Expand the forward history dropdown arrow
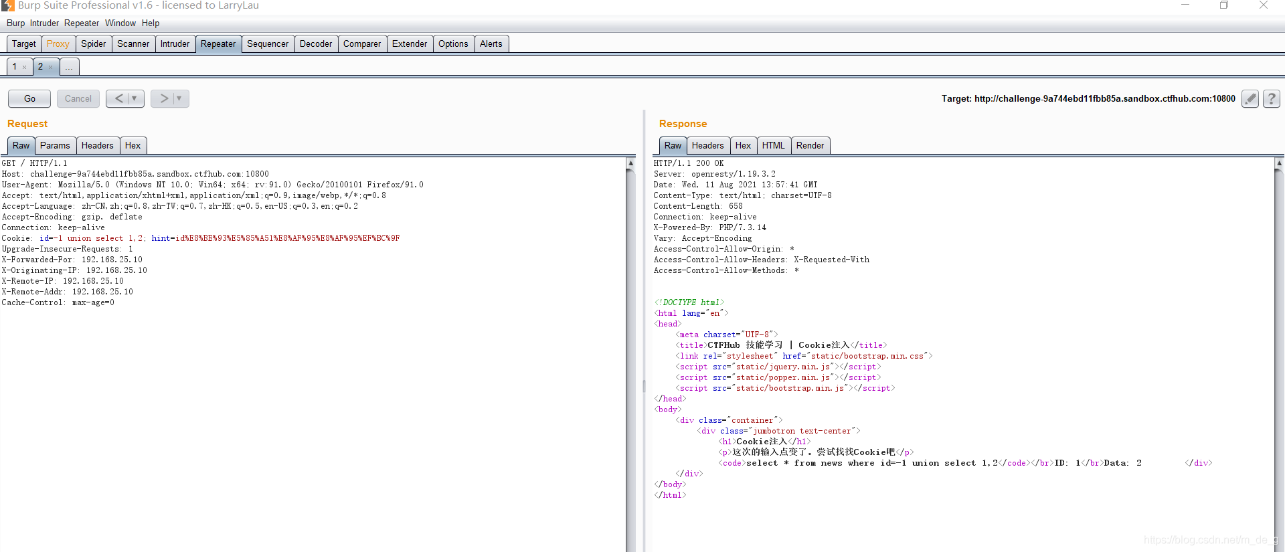This screenshot has width=1285, height=552. (x=179, y=98)
